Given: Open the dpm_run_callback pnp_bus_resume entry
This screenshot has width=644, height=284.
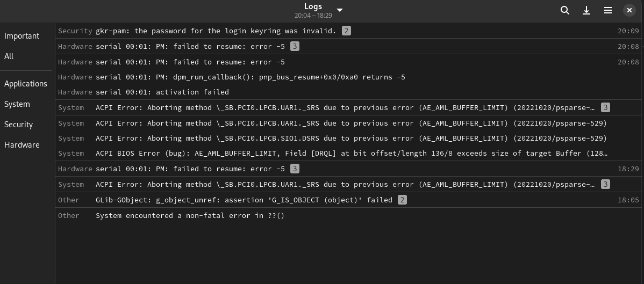Looking at the screenshot, I should (349, 77).
